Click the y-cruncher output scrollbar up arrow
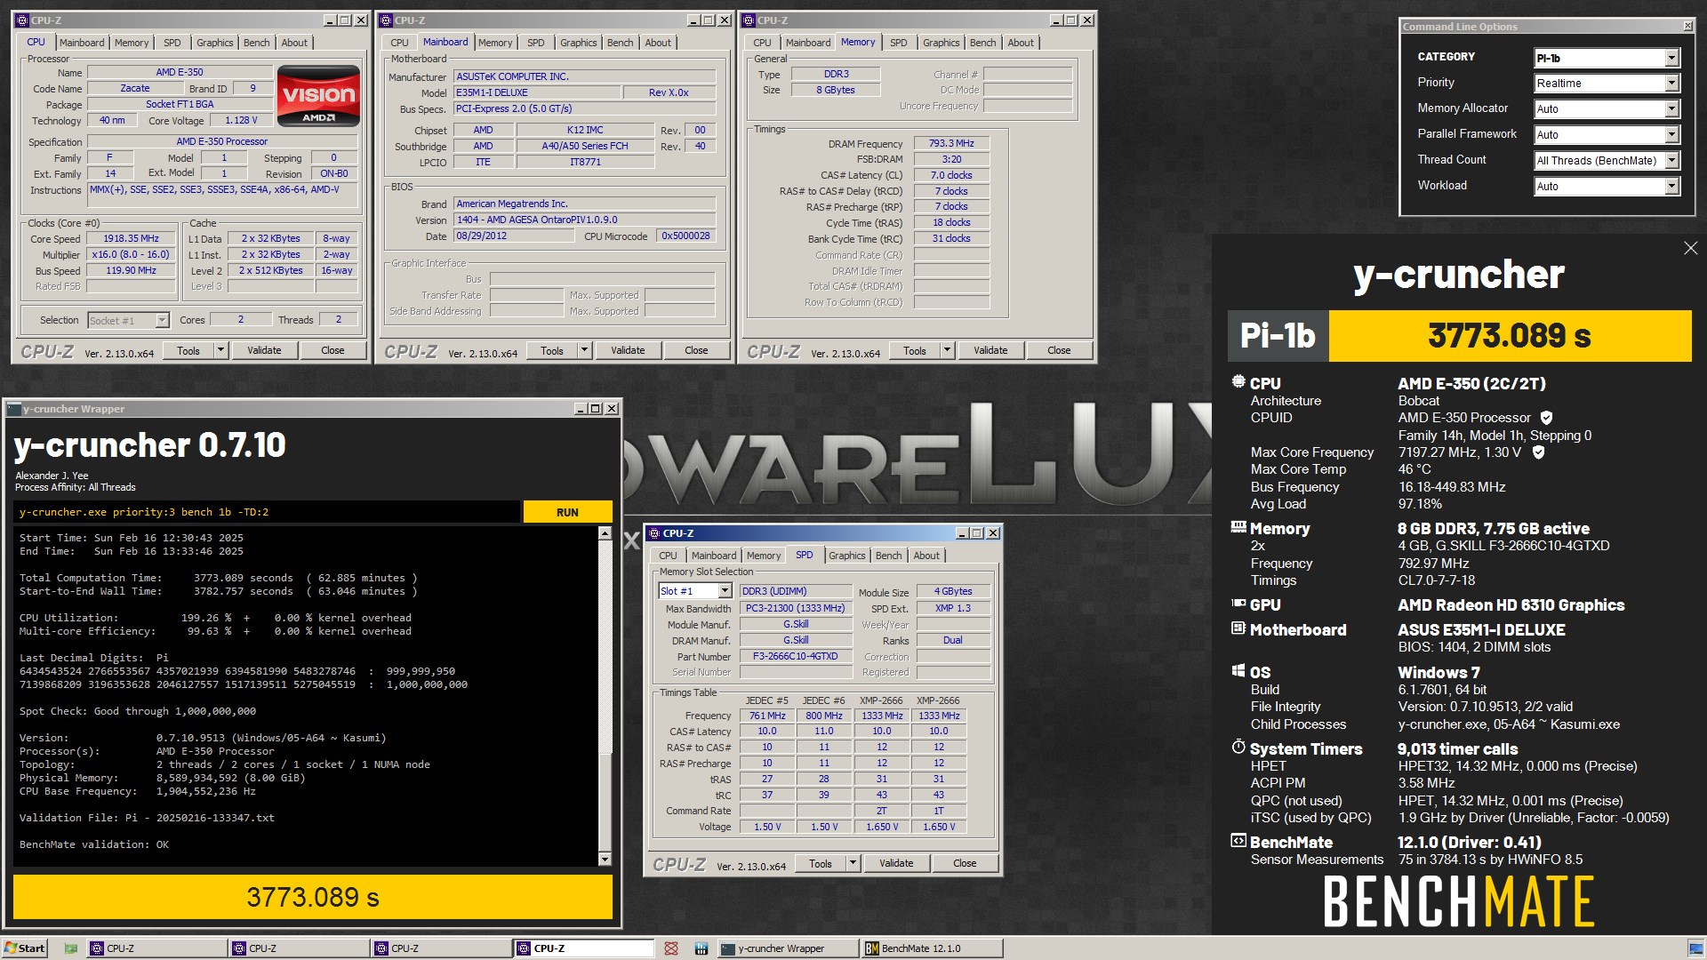This screenshot has height=960, width=1707. 605,533
